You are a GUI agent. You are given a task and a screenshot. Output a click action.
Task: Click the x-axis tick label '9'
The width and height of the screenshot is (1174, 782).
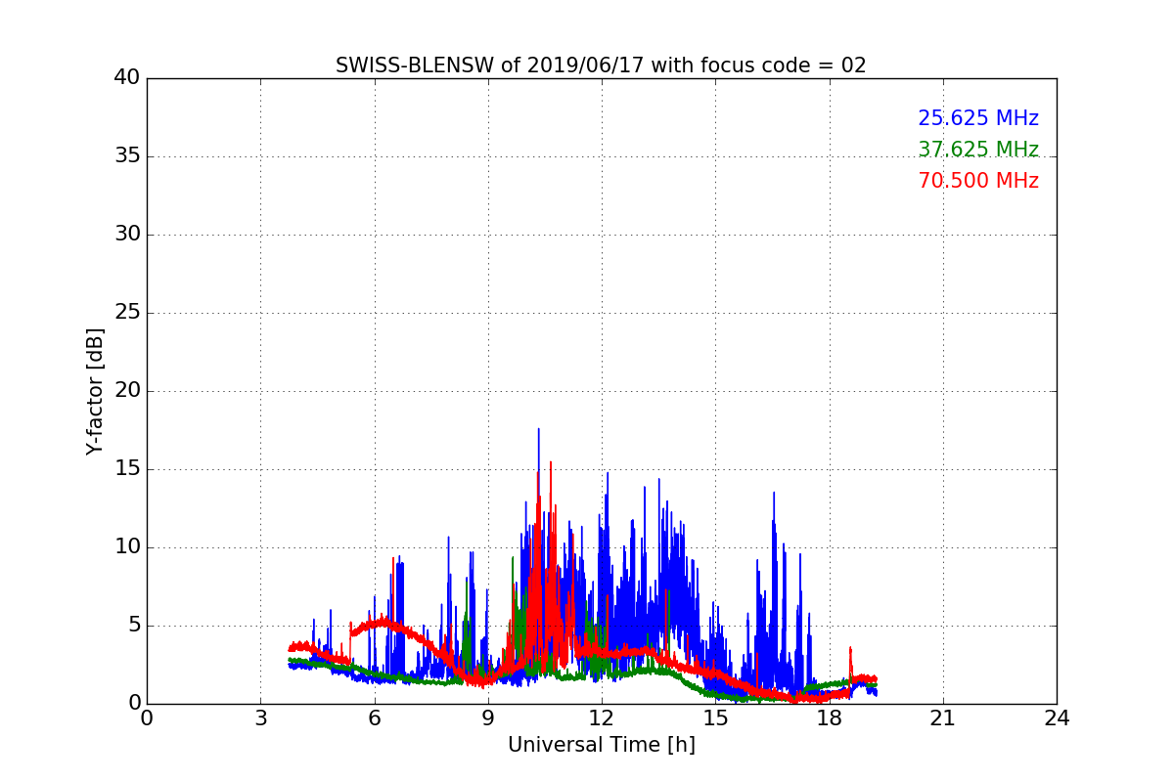487,717
